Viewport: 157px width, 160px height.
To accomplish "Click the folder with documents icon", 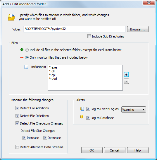I will [x=11, y=17].
